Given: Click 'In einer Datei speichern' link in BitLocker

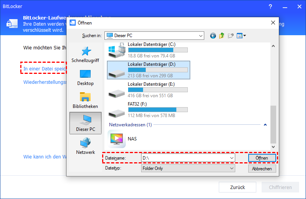Looking at the screenshot, I should tap(45, 69).
